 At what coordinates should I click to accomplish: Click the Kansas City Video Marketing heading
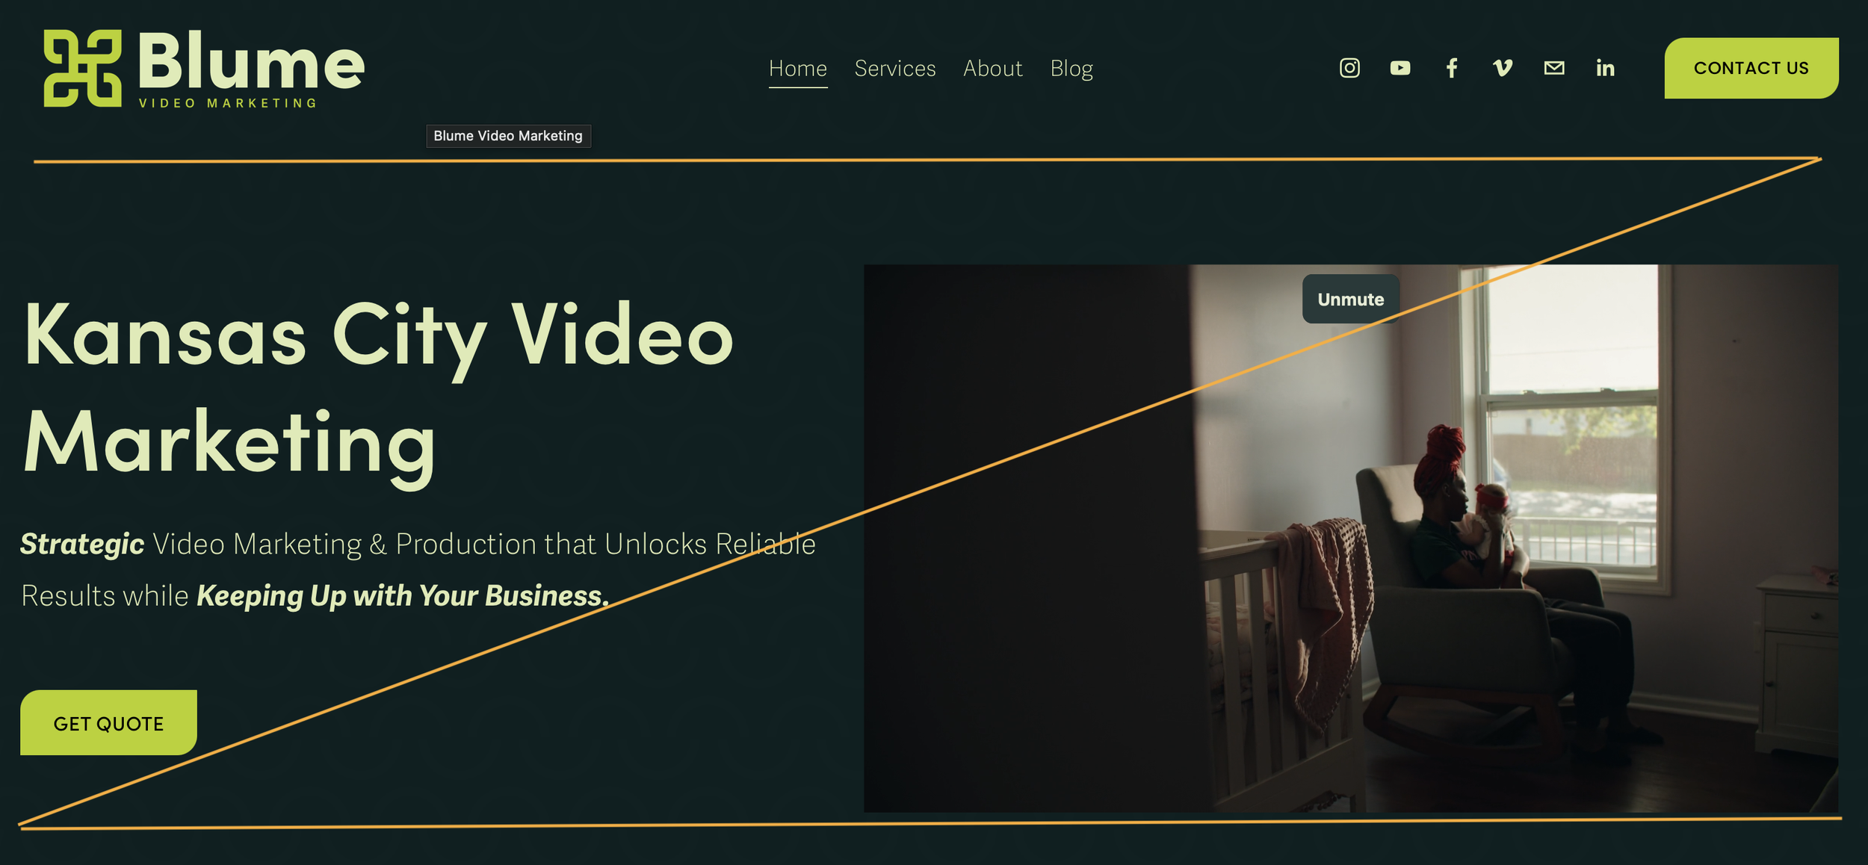pos(377,388)
